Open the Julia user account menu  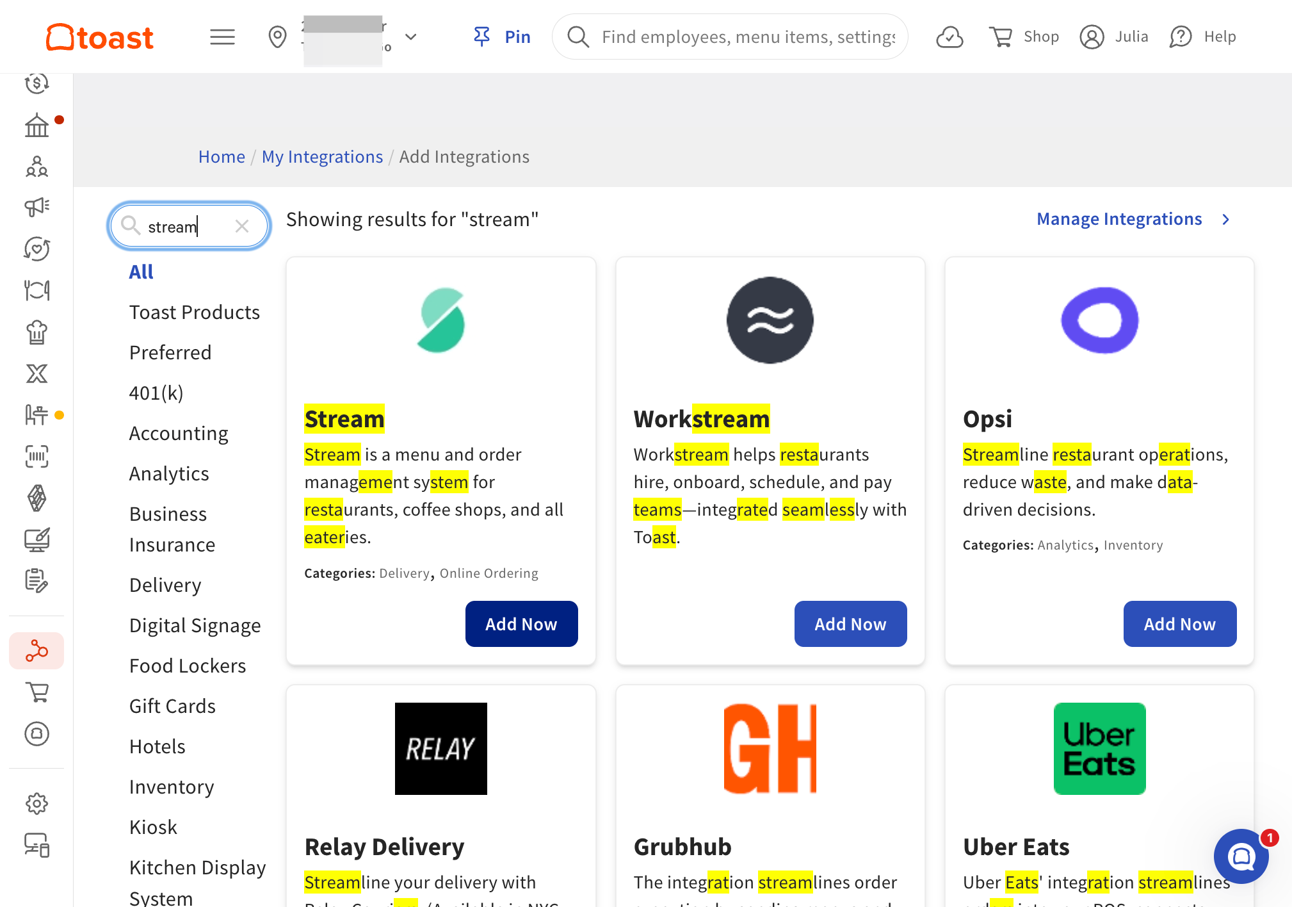click(x=1113, y=37)
